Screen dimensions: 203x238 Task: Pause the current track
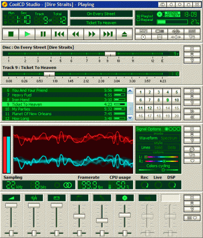[x=43, y=34]
